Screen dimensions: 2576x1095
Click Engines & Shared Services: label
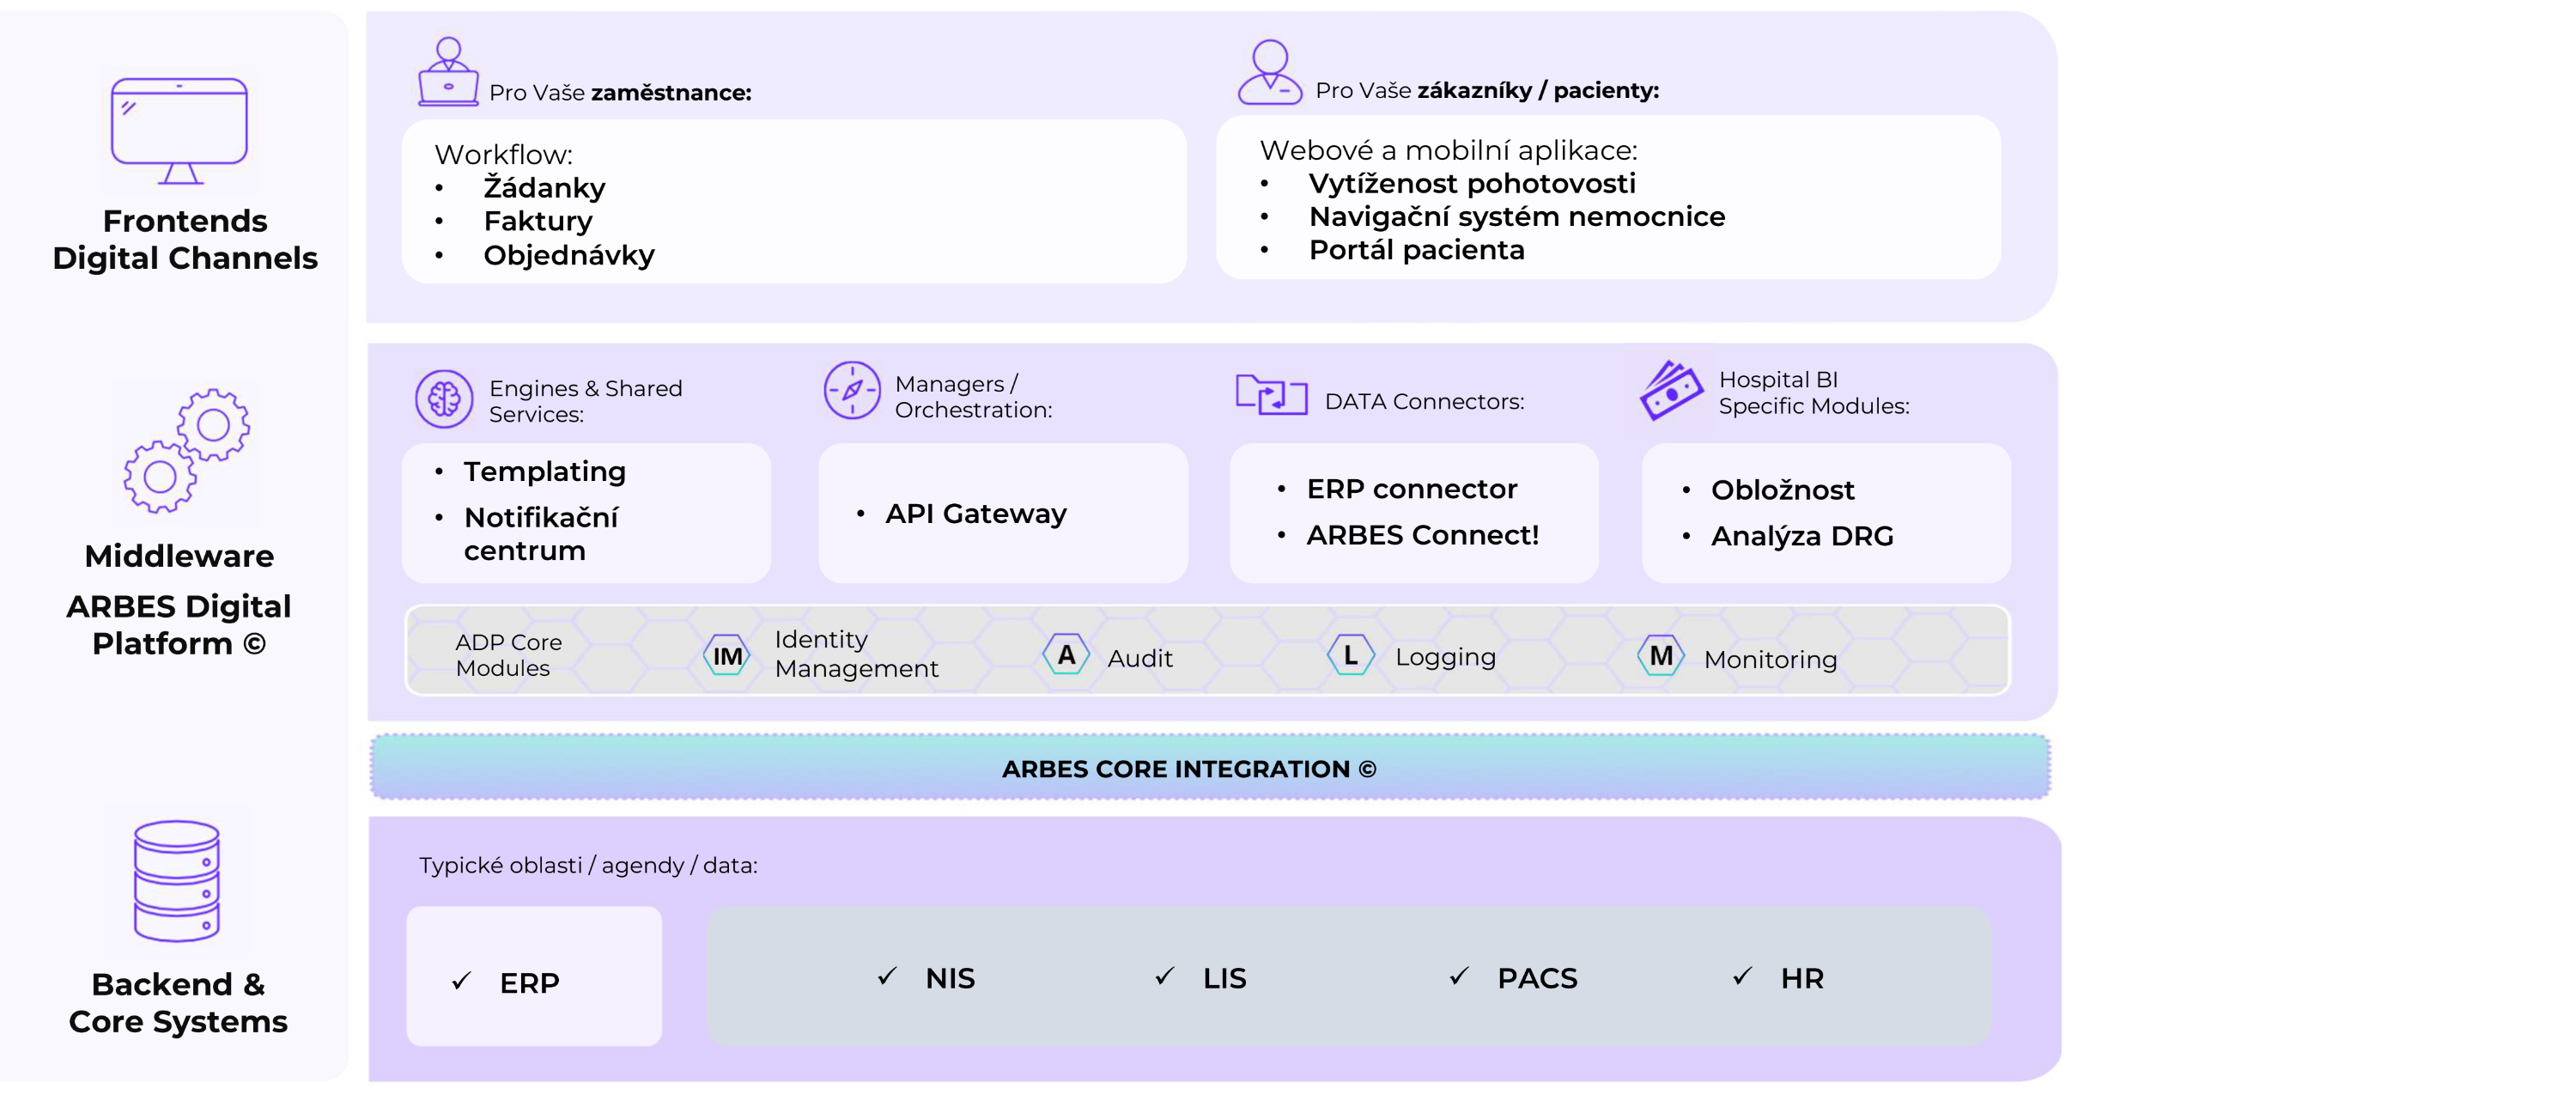[x=585, y=401]
